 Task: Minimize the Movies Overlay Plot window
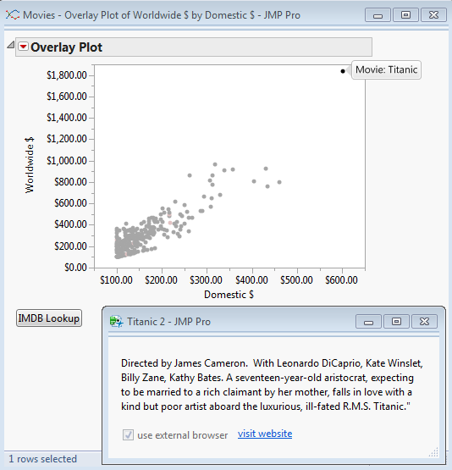[378, 15]
